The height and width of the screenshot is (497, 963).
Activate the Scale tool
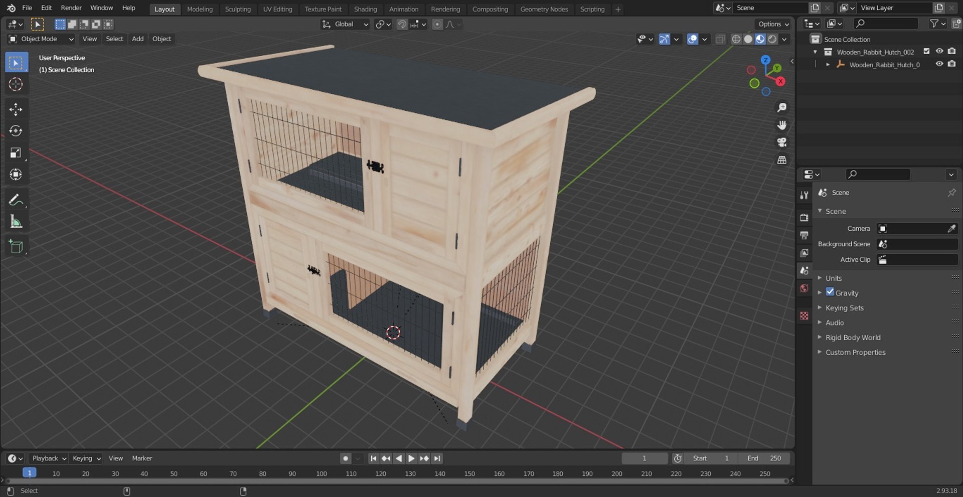click(x=16, y=152)
